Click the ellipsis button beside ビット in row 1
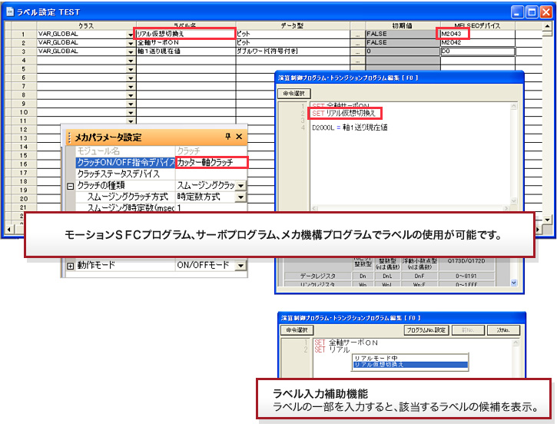 357,35
